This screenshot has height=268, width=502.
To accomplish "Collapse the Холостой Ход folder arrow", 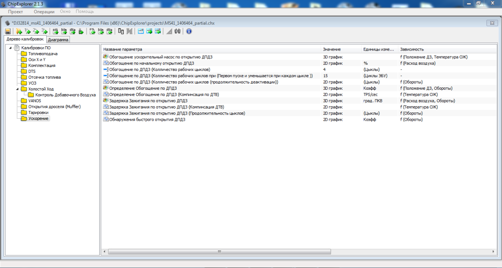I will pyautogui.click(x=17, y=89).
